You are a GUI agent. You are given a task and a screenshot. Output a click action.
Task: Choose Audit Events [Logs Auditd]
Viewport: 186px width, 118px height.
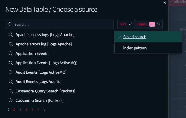click(x=39, y=82)
